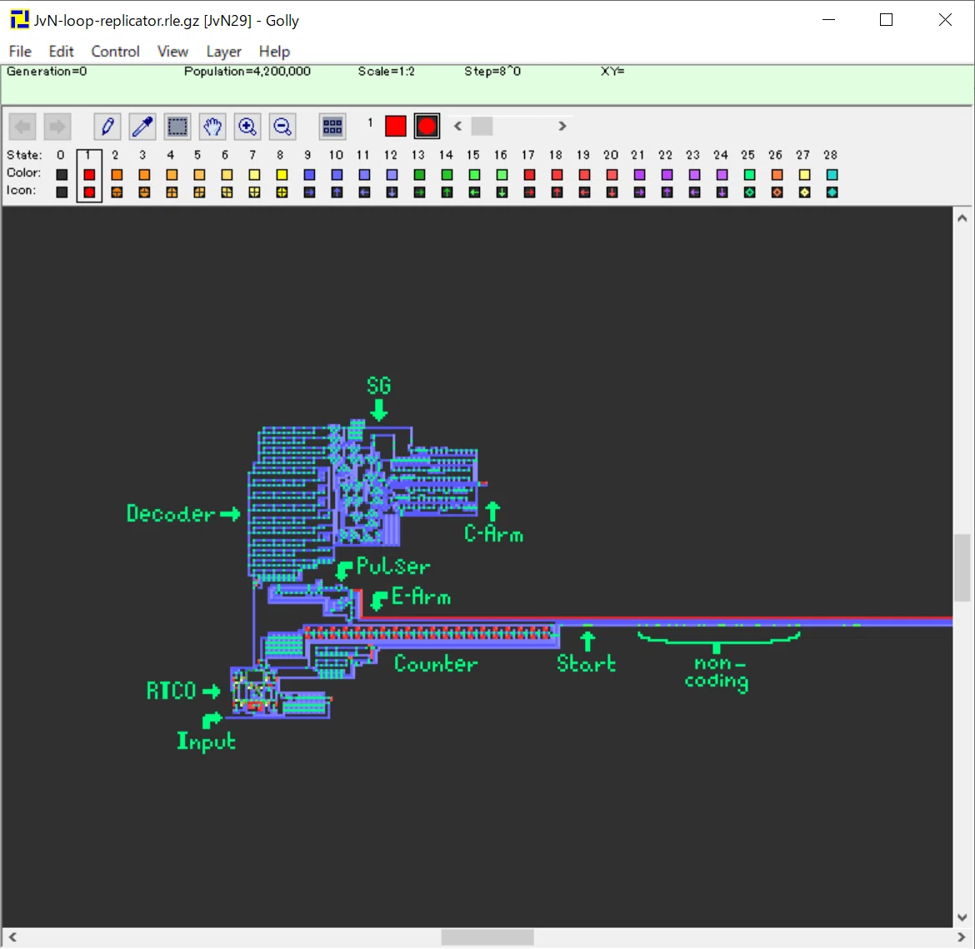Select the state 10 up-arrow icon

coord(337,192)
